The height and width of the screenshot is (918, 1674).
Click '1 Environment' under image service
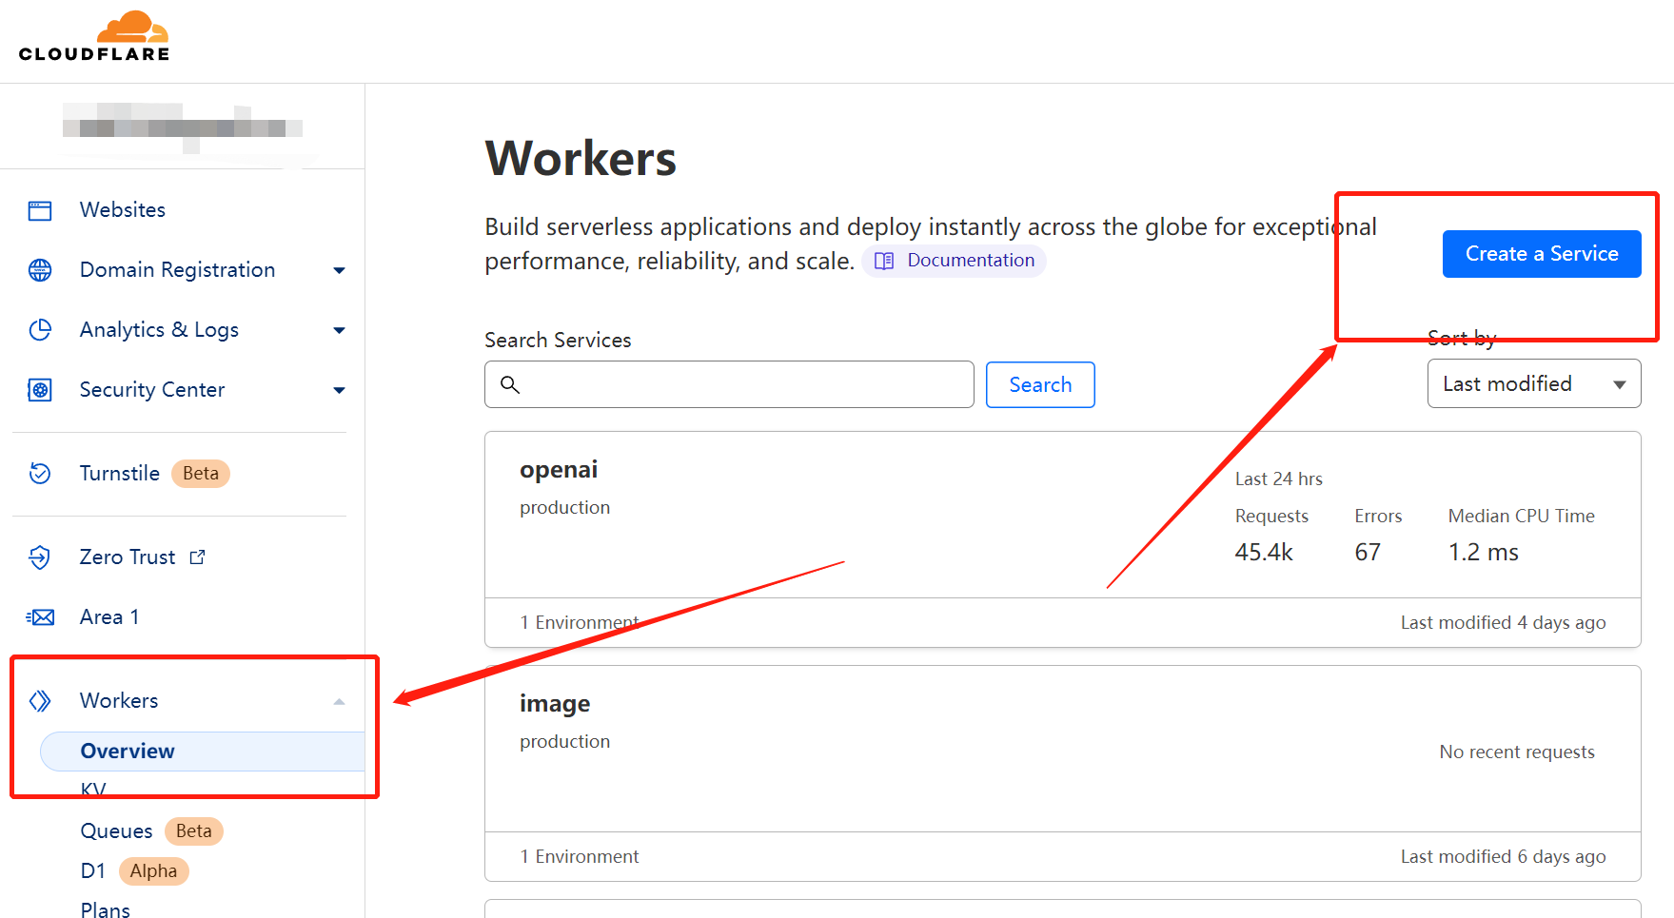580,856
